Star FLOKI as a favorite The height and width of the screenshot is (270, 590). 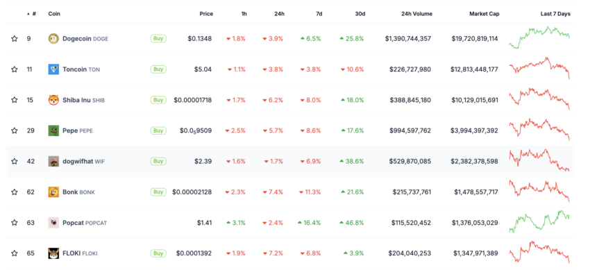coord(15,253)
